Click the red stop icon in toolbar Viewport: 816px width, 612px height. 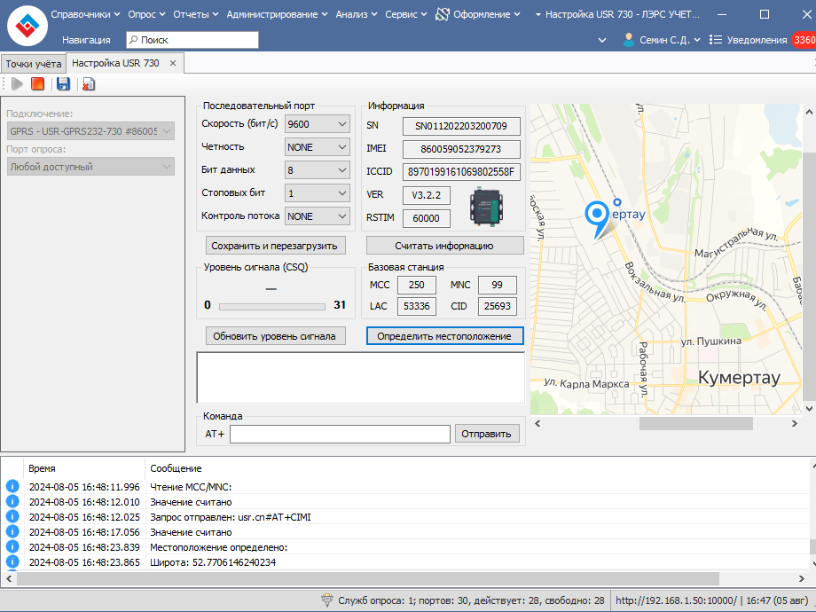coord(37,84)
